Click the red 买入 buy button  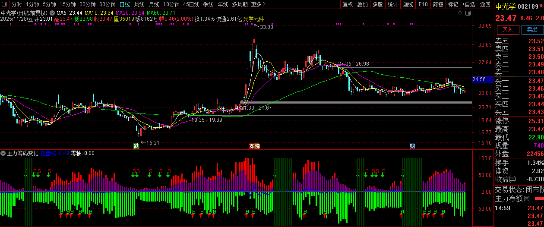507,29
